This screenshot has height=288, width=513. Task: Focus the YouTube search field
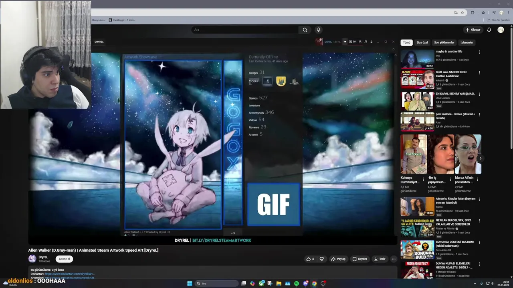click(245, 30)
